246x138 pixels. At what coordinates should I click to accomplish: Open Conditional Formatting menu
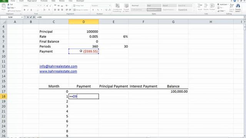point(117,8)
